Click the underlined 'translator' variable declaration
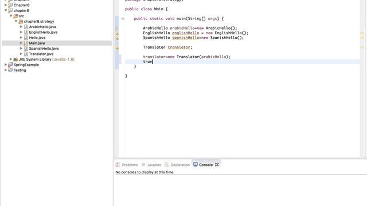The image size is (367, 206). pos(179,47)
